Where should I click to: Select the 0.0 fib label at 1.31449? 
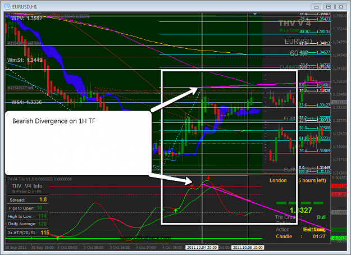(x=314, y=168)
